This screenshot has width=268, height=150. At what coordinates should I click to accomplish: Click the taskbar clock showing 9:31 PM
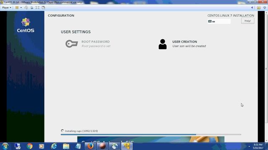coord(258,146)
